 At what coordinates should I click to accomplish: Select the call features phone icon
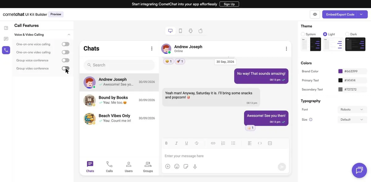tap(6, 50)
